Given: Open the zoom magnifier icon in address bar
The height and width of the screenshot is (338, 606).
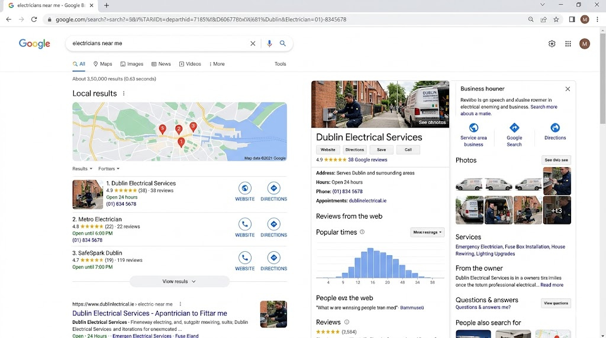Looking at the screenshot, I should [x=531, y=19].
